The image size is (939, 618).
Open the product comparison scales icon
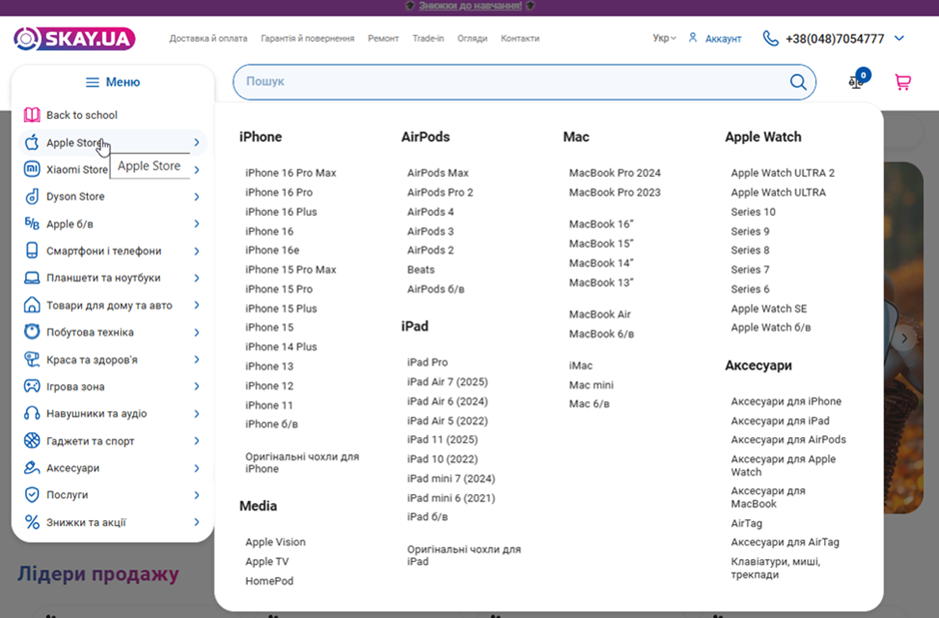(x=856, y=82)
